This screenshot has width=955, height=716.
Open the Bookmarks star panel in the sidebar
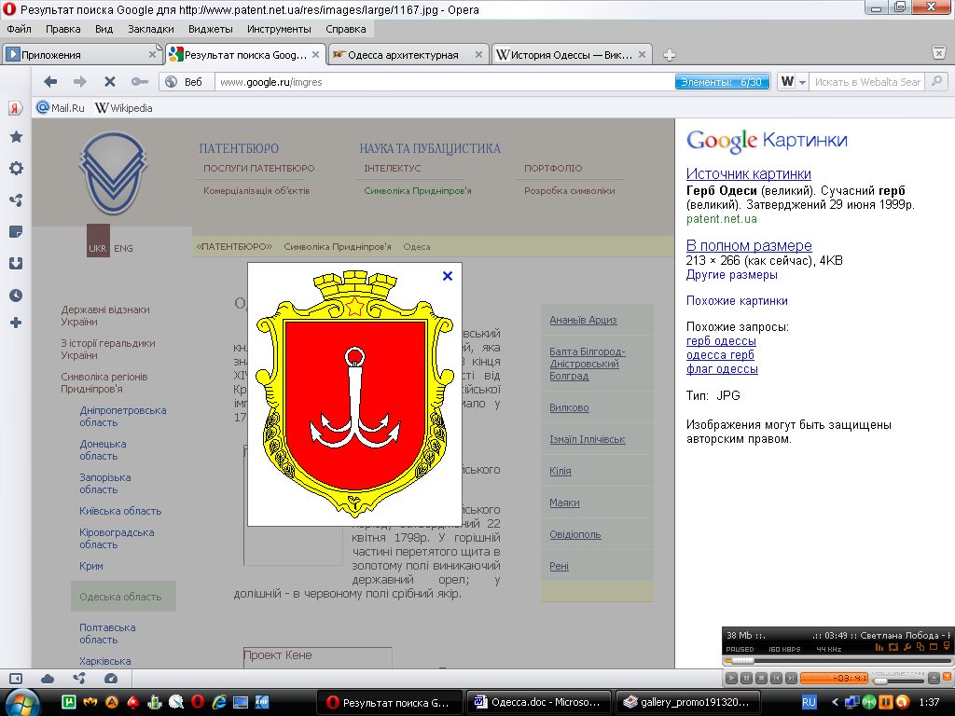[x=16, y=137]
